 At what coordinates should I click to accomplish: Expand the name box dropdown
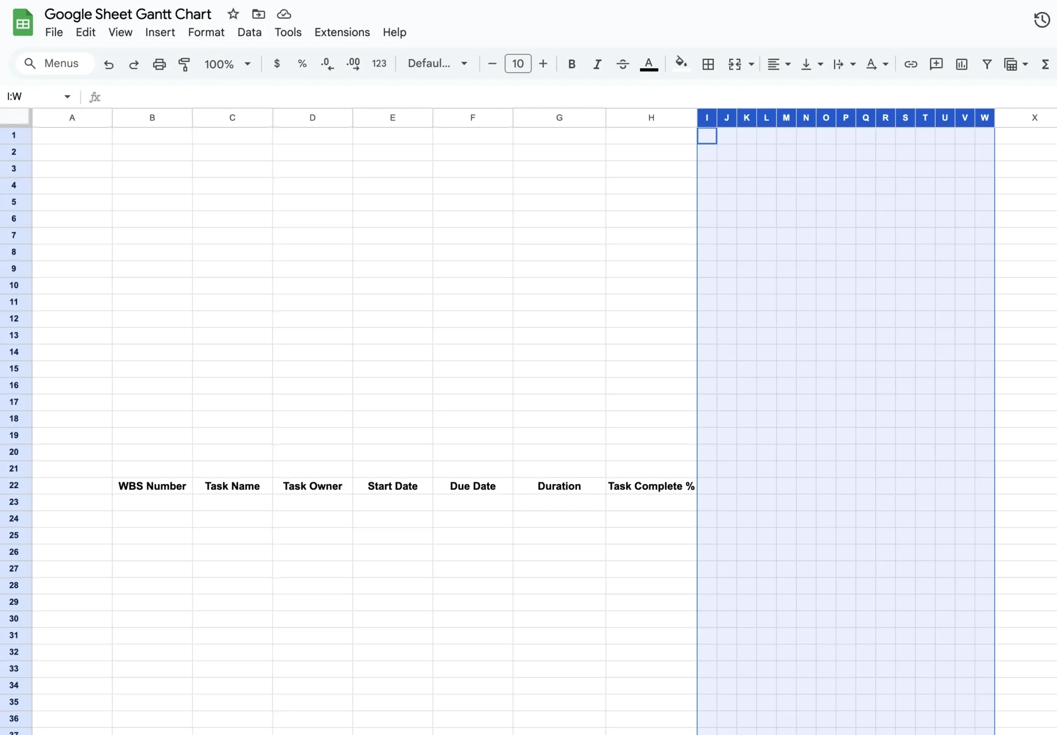click(67, 96)
